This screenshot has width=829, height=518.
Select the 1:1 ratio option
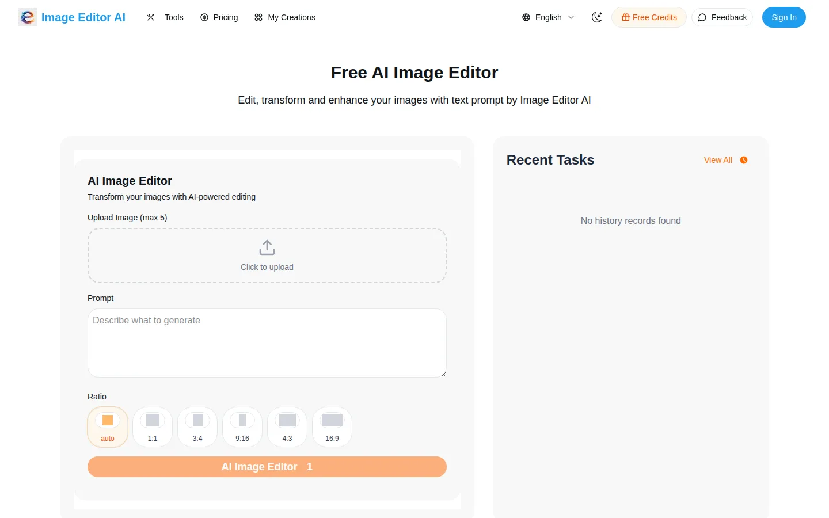[153, 427]
